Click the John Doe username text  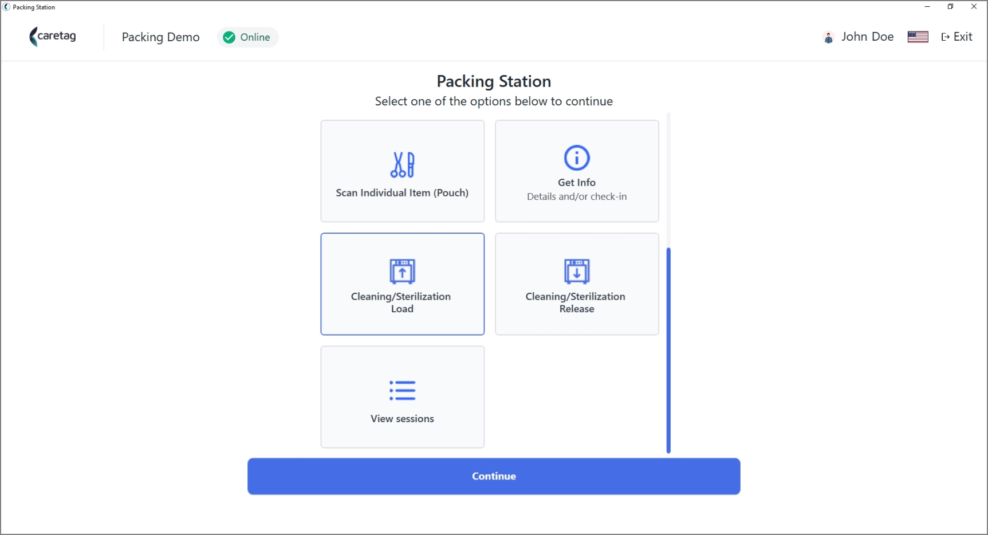867,37
